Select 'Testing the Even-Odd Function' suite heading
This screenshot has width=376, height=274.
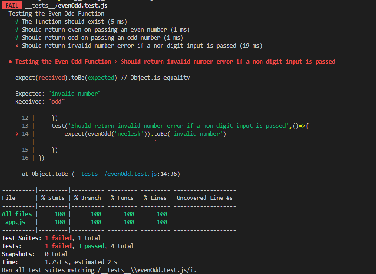coord(57,14)
